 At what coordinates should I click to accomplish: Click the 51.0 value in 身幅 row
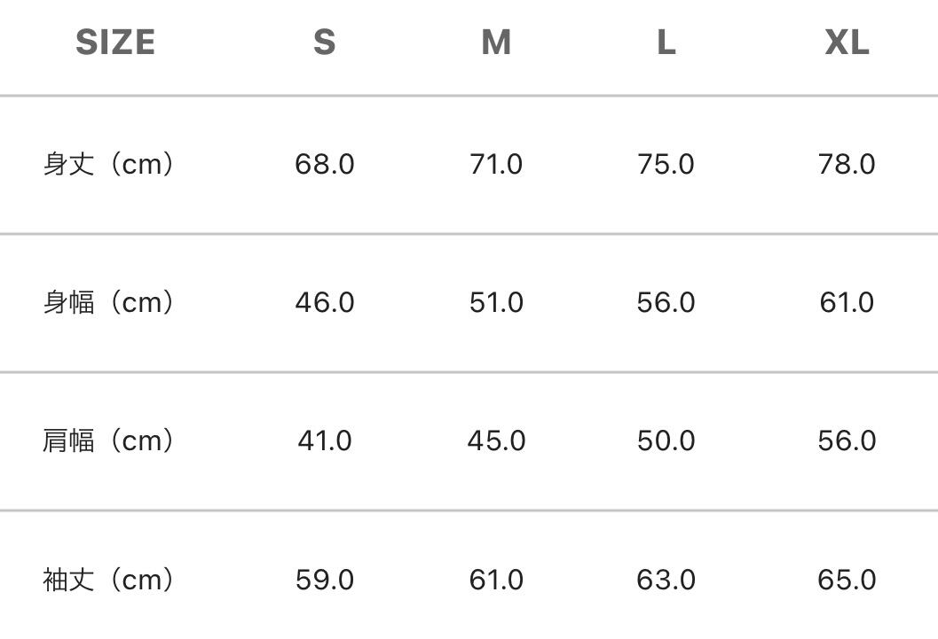click(x=496, y=303)
